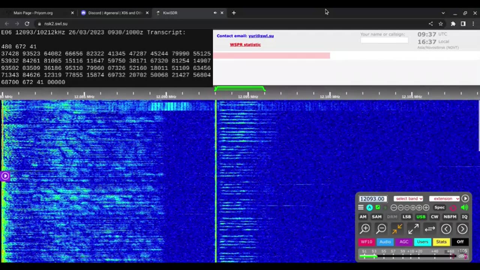Image resolution: width=480 pixels, height=270 pixels.
Task: Click the green external-arrow square icon
Action: tap(378, 207)
